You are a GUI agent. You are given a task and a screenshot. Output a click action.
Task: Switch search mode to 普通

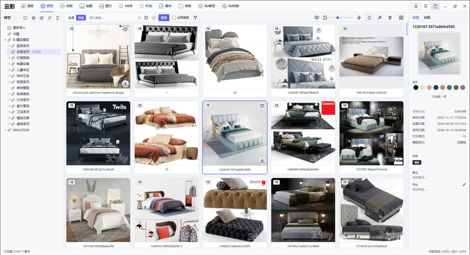(72, 18)
